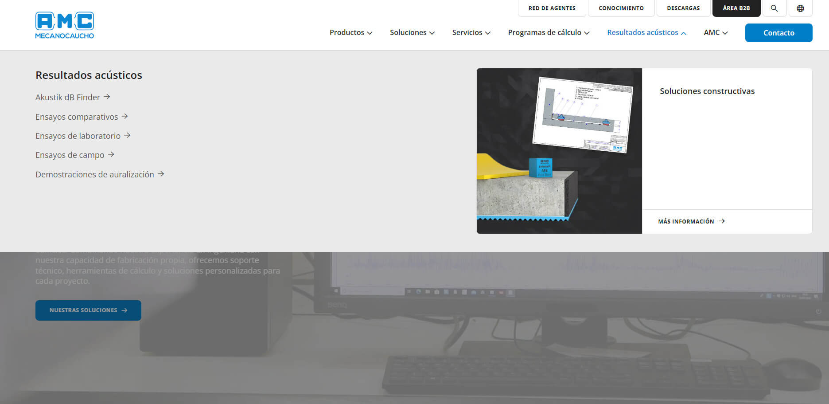Open Ensayos de campo link
Screen dimensions: 829x404
pyautogui.click(x=75, y=155)
